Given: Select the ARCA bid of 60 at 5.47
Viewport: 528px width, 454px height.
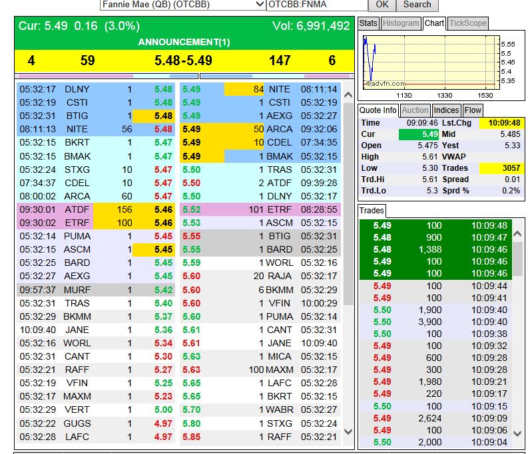Looking at the screenshot, I should [x=96, y=196].
